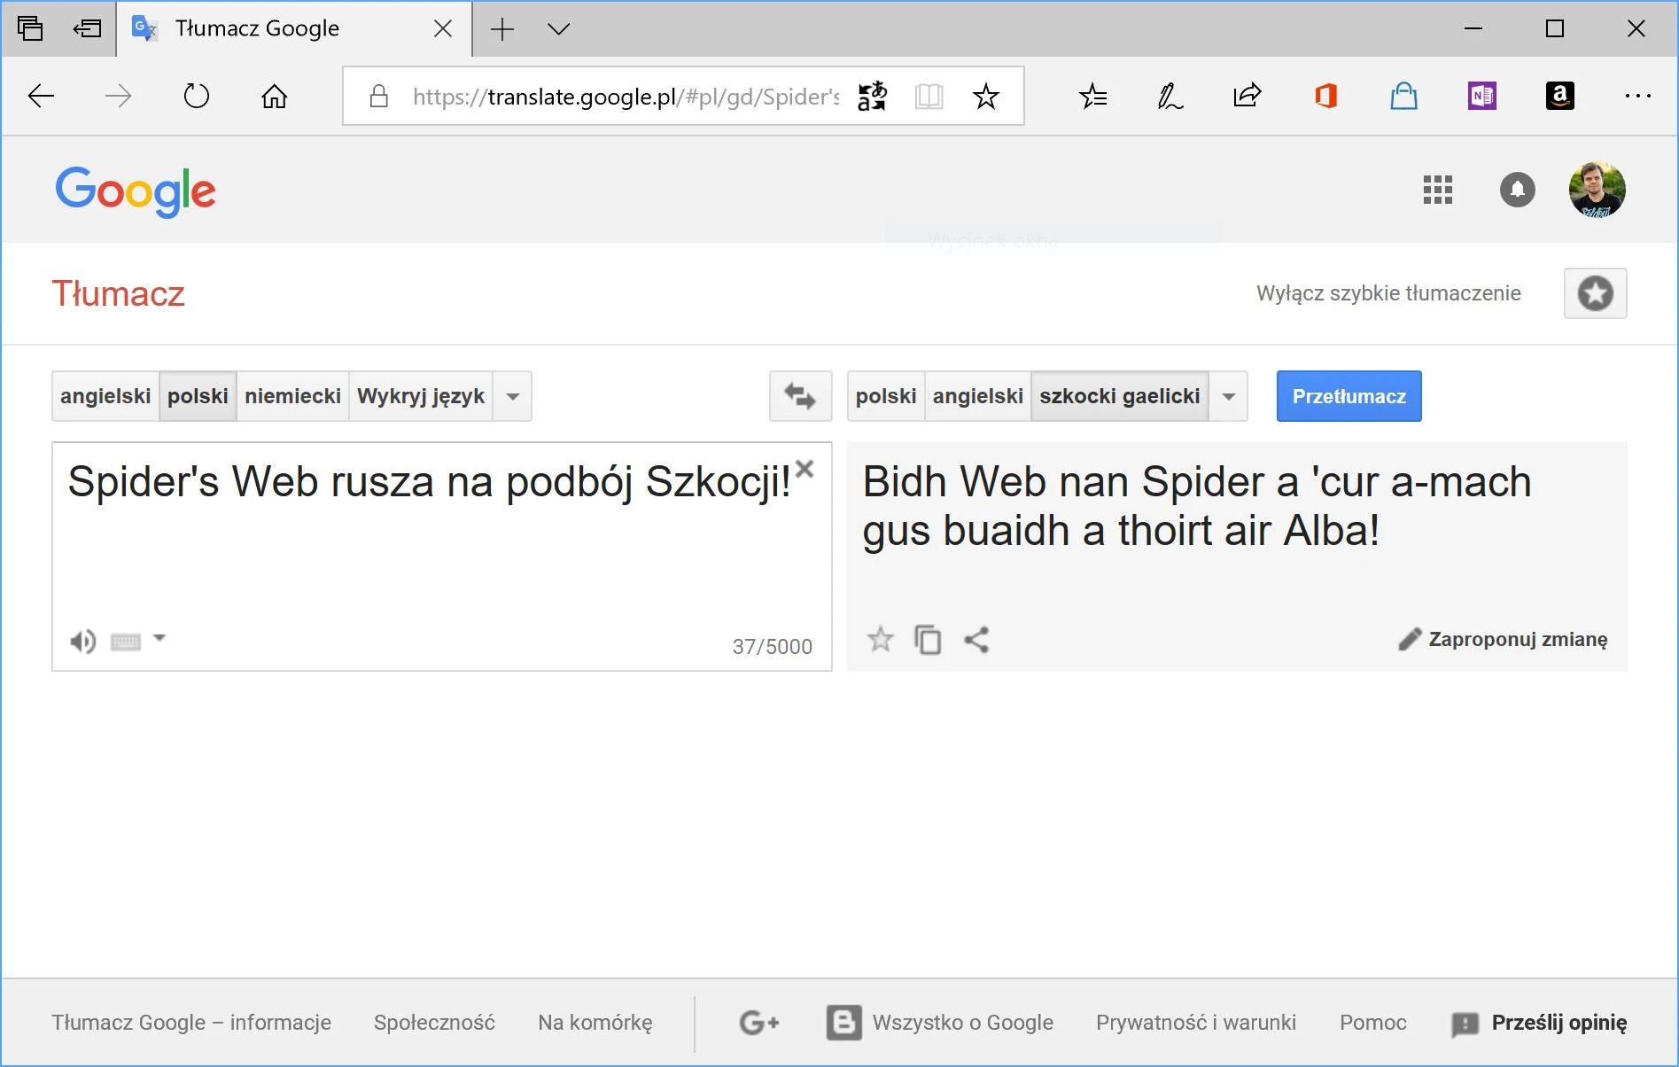Select polski as source language
Viewport: 1679px width, 1067px height.
[198, 396]
